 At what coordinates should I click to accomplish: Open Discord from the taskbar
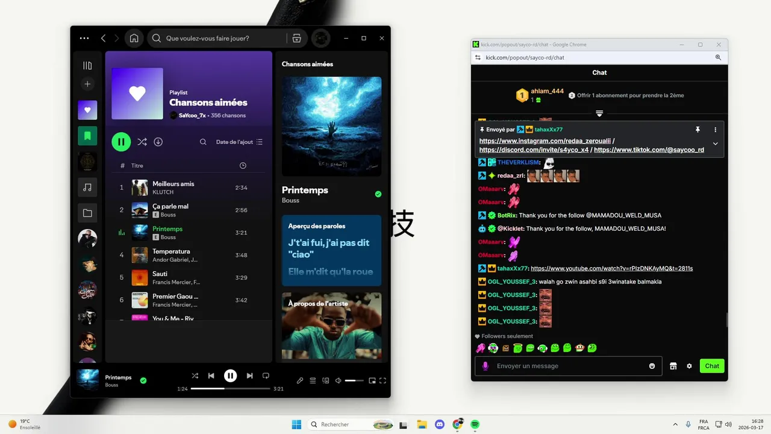[x=439, y=424]
